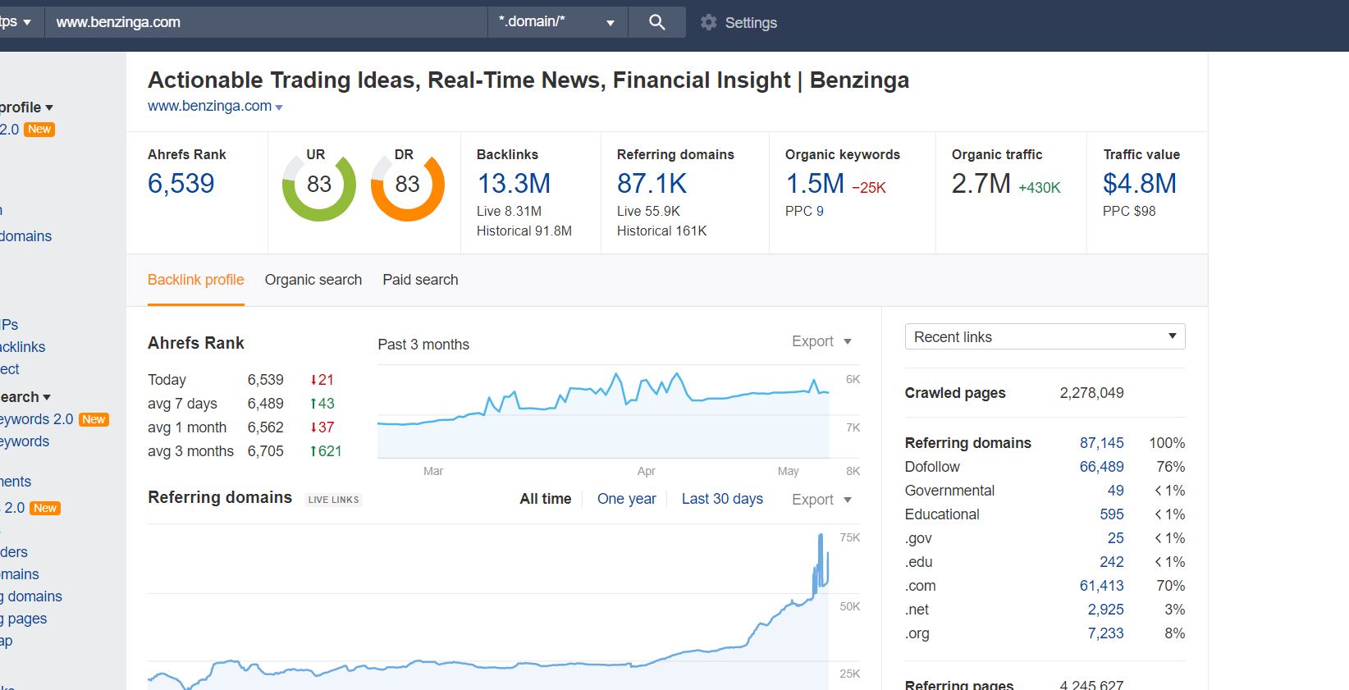Screen dimensions: 1349x690
Task: Click the LIVE LINKS badge
Action: click(x=333, y=500)
